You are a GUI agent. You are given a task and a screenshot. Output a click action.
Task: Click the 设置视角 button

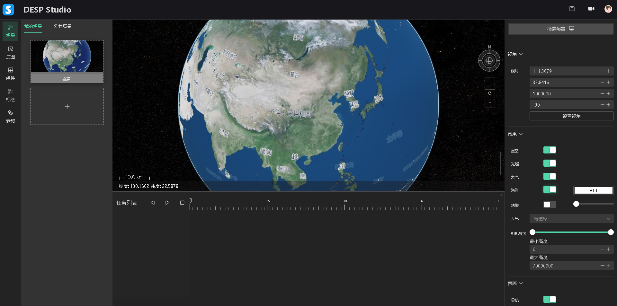pyautogui.click(x=571, y=116)
